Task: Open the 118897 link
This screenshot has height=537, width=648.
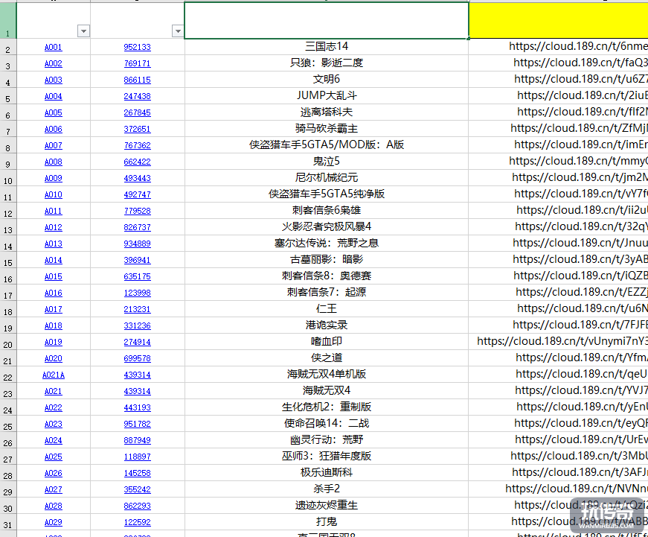Action: point(137,457)
